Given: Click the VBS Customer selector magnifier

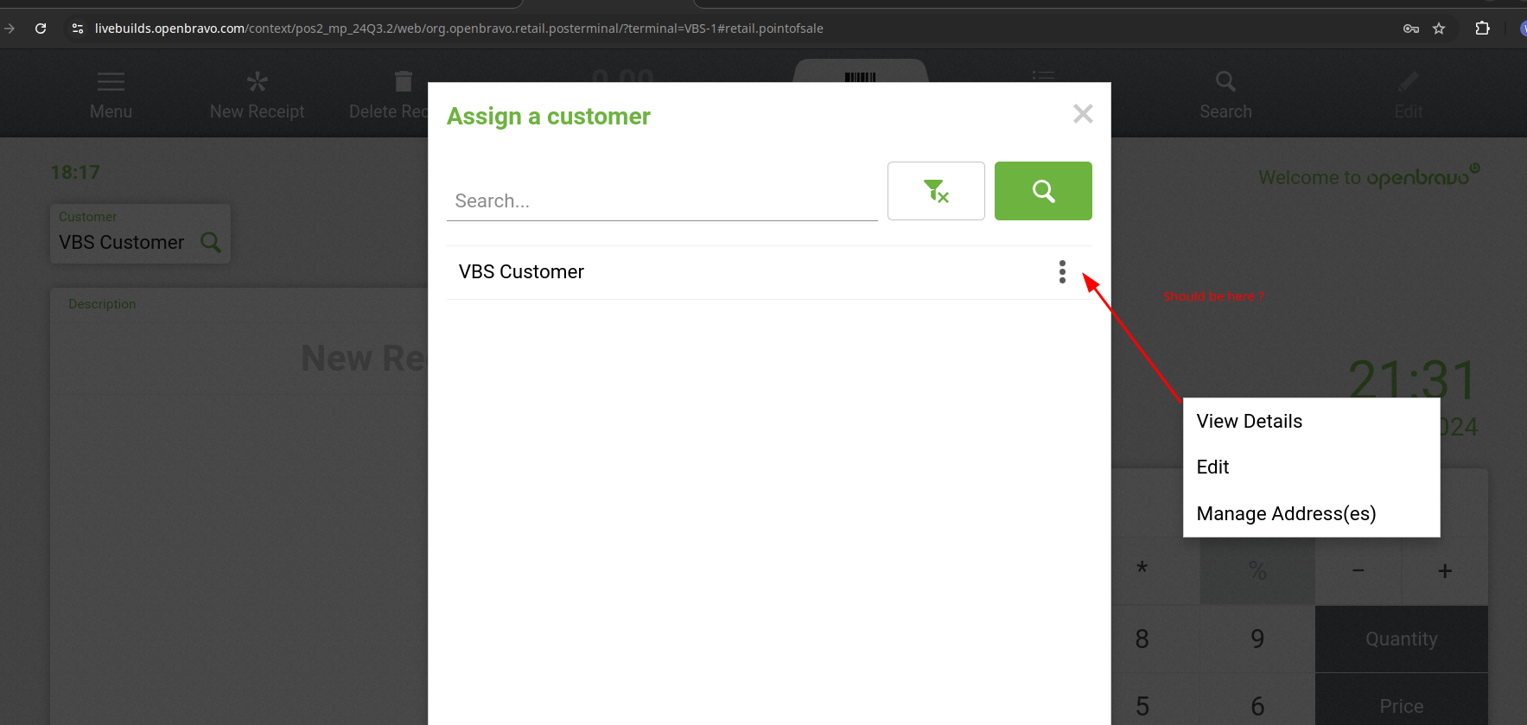Looking at the screenshot, I should pos(211,242).
